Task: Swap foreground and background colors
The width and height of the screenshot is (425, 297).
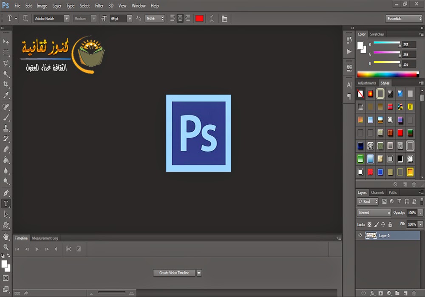Action: pos(8,255)
